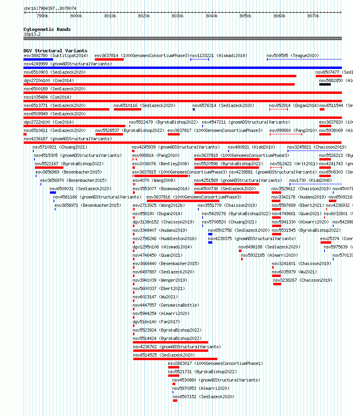Click the esv3637818 red variant bar

(226, 159)
